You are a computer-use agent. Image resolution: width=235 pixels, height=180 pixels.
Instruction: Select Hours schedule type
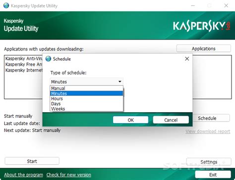(x=86, y=98)
